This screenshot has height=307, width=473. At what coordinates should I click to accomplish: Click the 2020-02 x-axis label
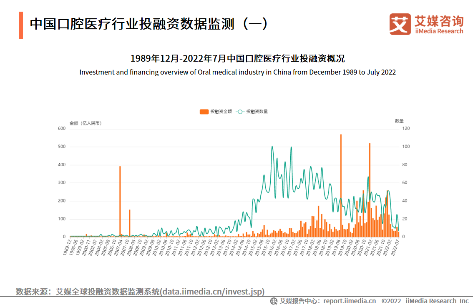[349, 247]
